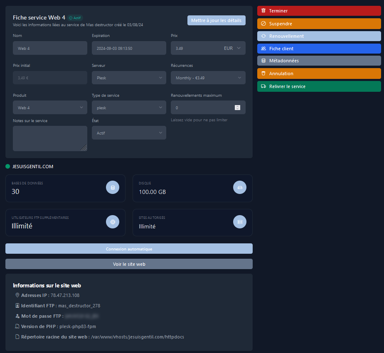Open the Serveur dropdown showing Plesk
Viewport: 384px width, 353px height.
129,78
